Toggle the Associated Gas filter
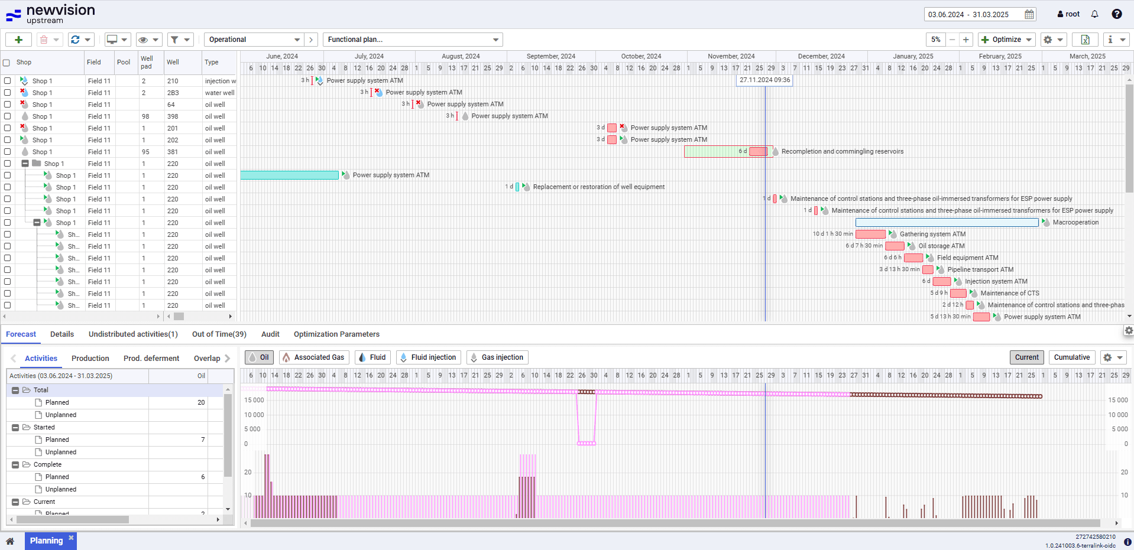 click(313, 357)
